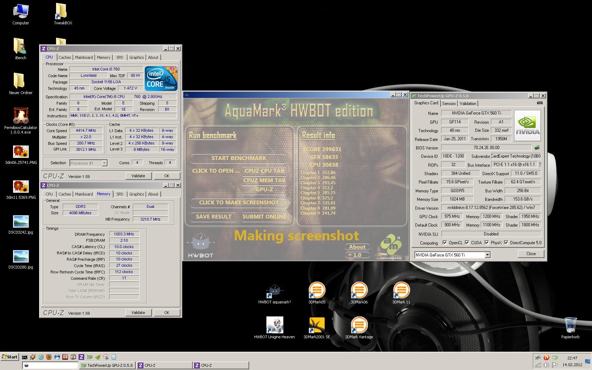Image resolution: width=592 pixels, height=370 pixels.
Task: Open the iBench folder on desktop
Action: pyautogui.click(x=20, y=49)
